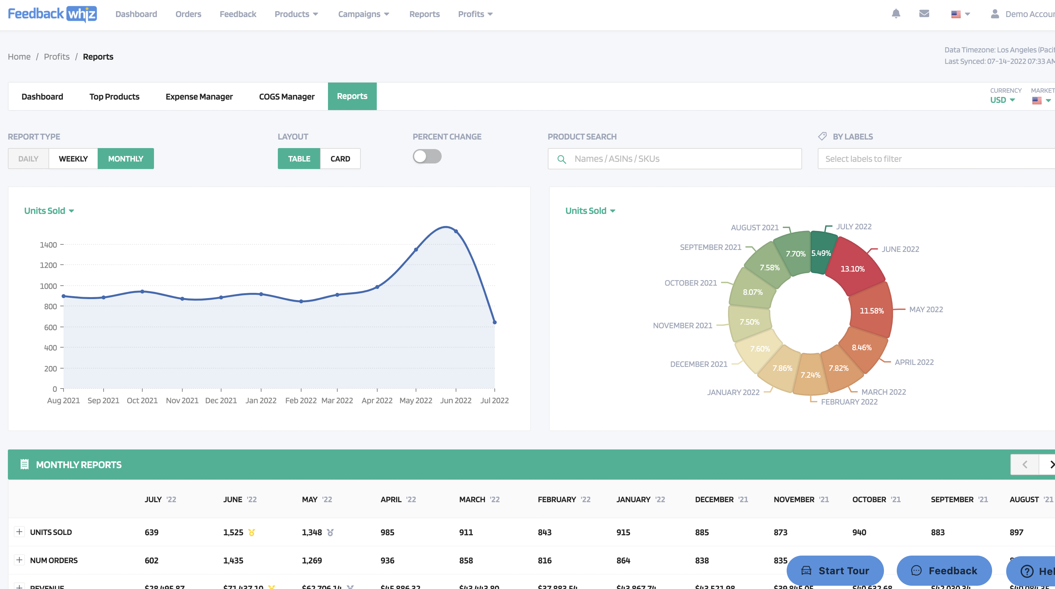Click the Products search input field
1055x589 pixels.
coord(675,159)
